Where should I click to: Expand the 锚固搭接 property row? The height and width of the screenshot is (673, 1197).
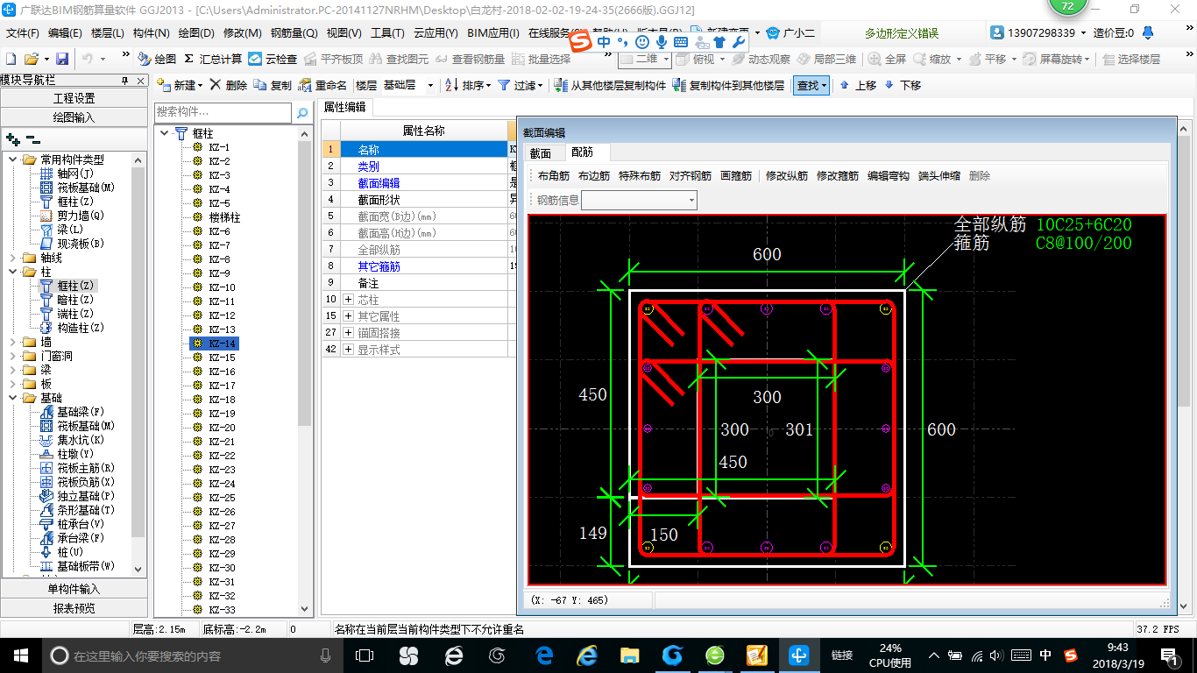(x=349, y=333)
